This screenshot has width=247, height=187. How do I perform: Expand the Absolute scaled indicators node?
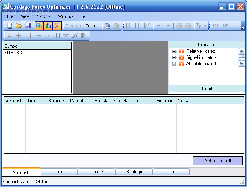[174, 64]
